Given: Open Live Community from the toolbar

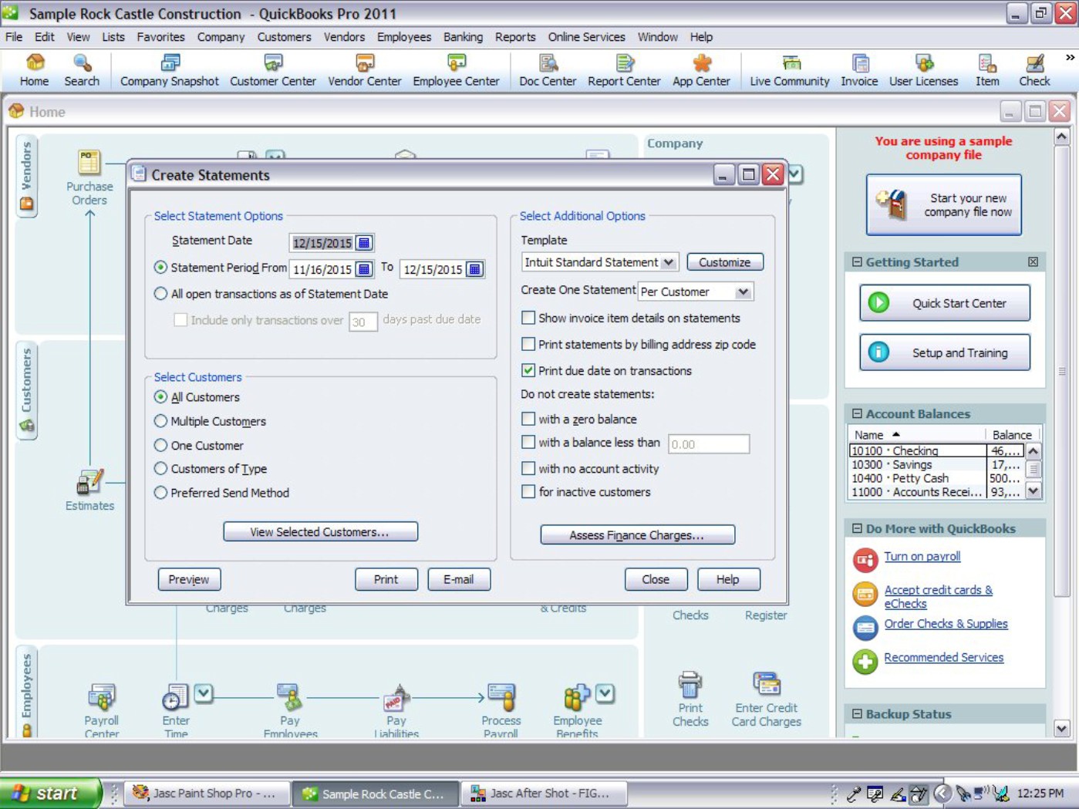Looking at the screenshot, I should 790,70.
